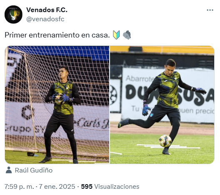Click the goalkeeper's outstretched glove in right photo
The width and height of the screenshot is (220, 195).
click(200, 91)
